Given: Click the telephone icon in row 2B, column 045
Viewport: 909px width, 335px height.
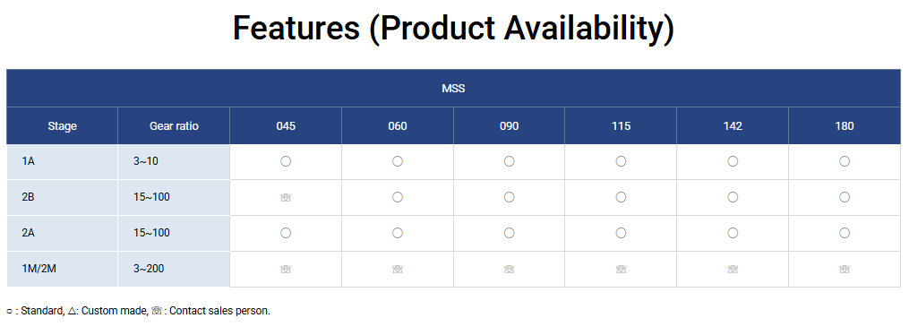Looking at the screenshot, I should [x=286, y=197].
